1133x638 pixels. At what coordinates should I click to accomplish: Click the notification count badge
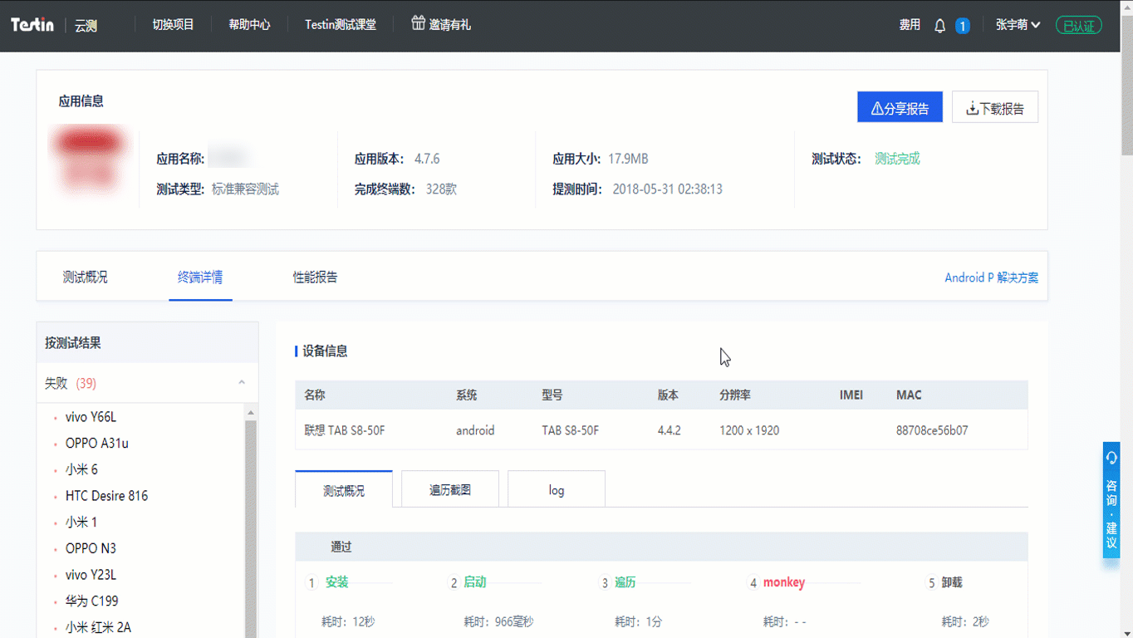962,26
